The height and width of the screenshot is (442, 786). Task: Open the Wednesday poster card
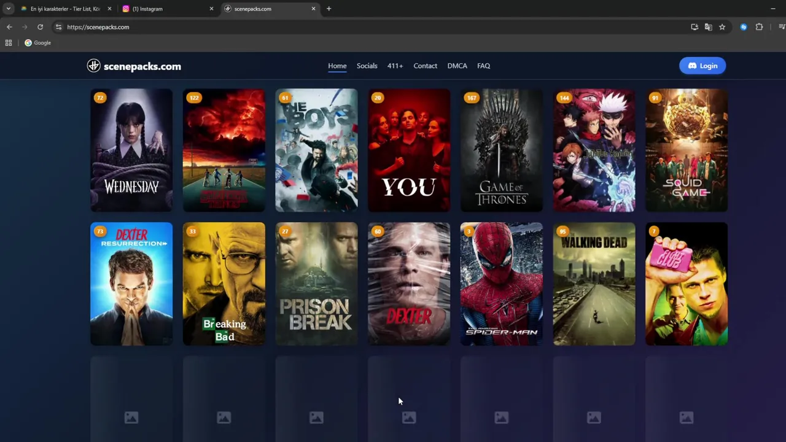[131, 150]
